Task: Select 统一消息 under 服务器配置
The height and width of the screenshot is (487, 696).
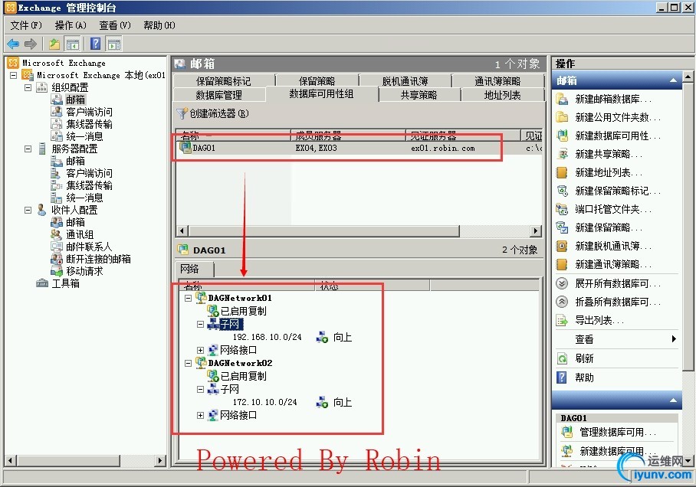Action: 84,198
